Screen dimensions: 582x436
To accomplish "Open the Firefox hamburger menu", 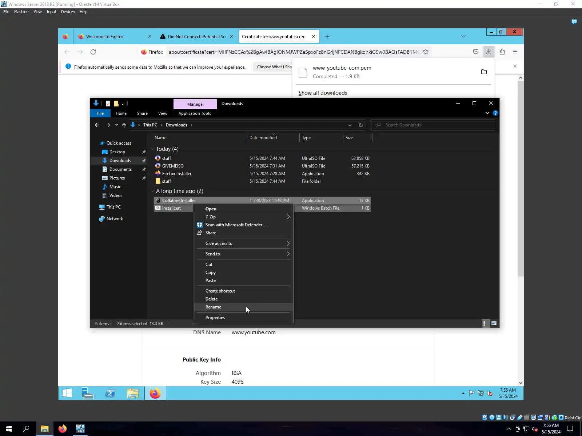I will coord(515,52).
